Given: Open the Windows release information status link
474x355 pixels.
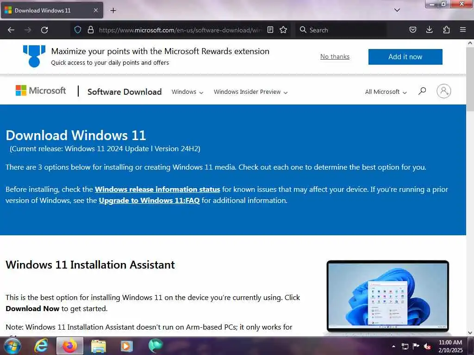Looking at the screenshot, I should pos(157,189).
